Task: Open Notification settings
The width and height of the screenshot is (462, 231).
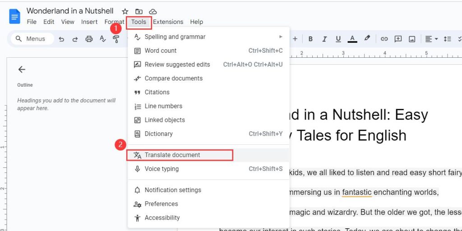Action: pos(208,190)
